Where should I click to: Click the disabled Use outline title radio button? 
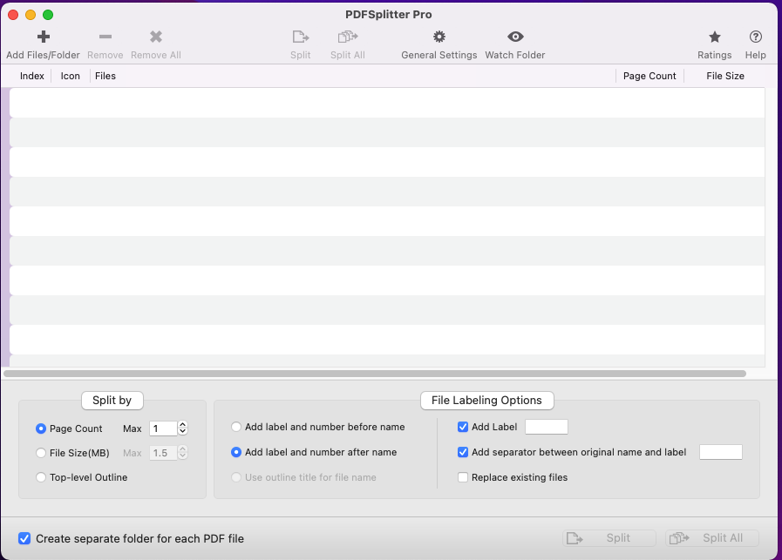[236, 477]
